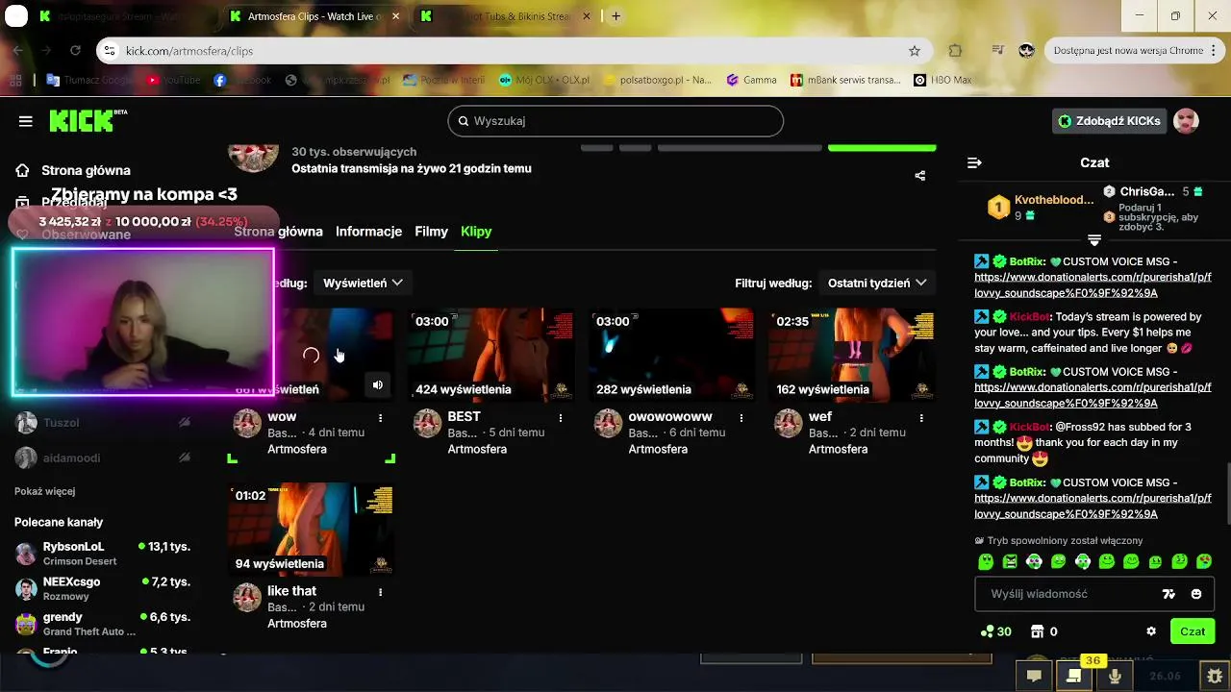The width and height of the screenshot is (1231, 692).
Task: Switch to the Filmy tab
Action: coord(431,232)
